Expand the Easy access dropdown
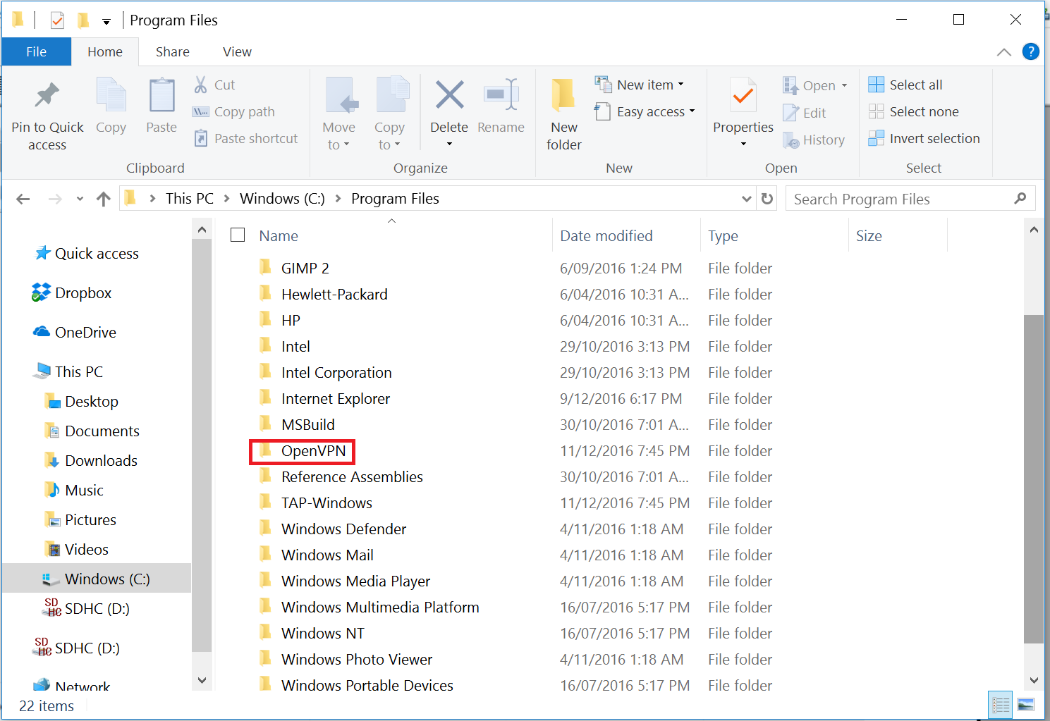Screen dimensions: 1050x721 click(646, 111)
